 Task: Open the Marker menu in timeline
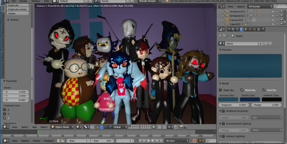tap(25, 141)
